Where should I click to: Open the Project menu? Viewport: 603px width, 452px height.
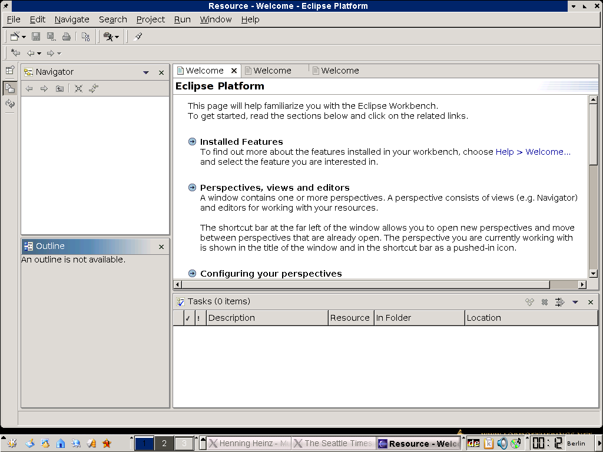[150, 19]
